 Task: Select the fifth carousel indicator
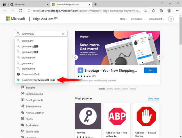pyautogui.click(x=133, y=89)
